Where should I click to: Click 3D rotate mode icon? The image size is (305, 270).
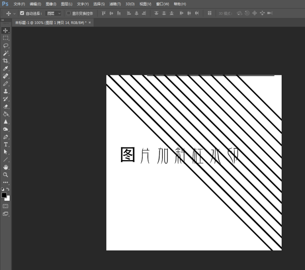[239, 13]
